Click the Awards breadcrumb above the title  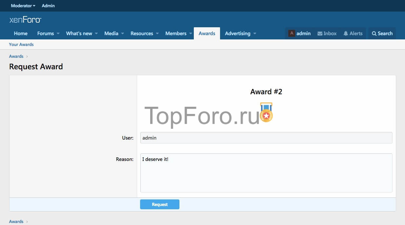click(x=16, y=56)
